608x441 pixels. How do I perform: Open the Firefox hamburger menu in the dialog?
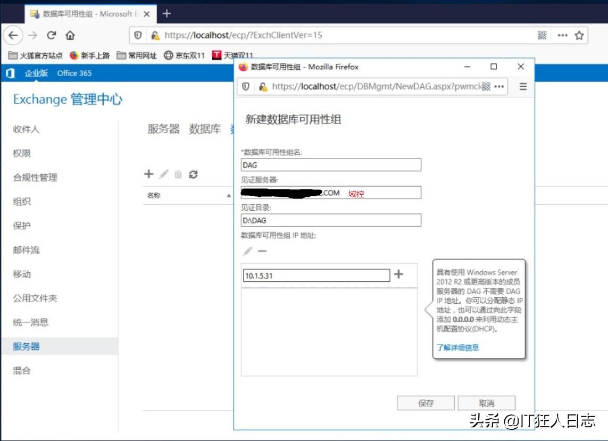(x=522, y=86)
